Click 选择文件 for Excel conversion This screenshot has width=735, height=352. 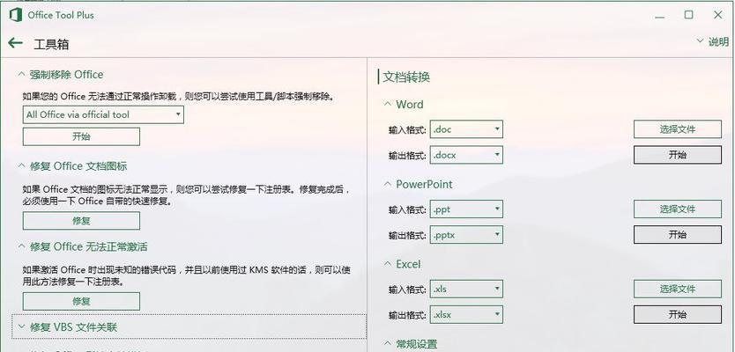[x=678, y=290]
